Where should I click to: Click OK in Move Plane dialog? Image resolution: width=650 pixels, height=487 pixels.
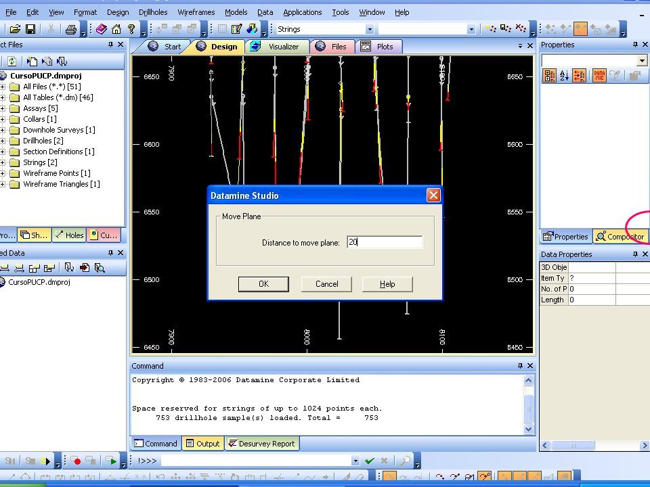(x=263, y=284)
